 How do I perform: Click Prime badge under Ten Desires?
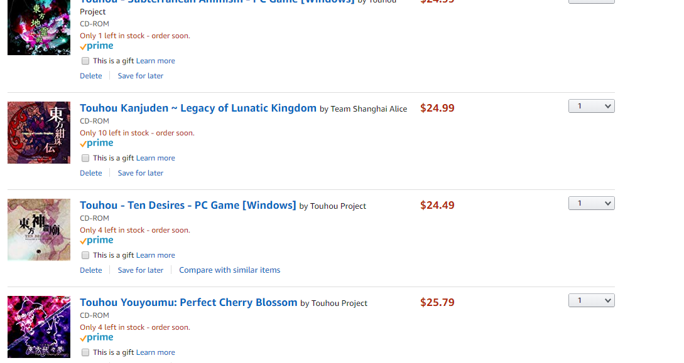tap(97, 240)
